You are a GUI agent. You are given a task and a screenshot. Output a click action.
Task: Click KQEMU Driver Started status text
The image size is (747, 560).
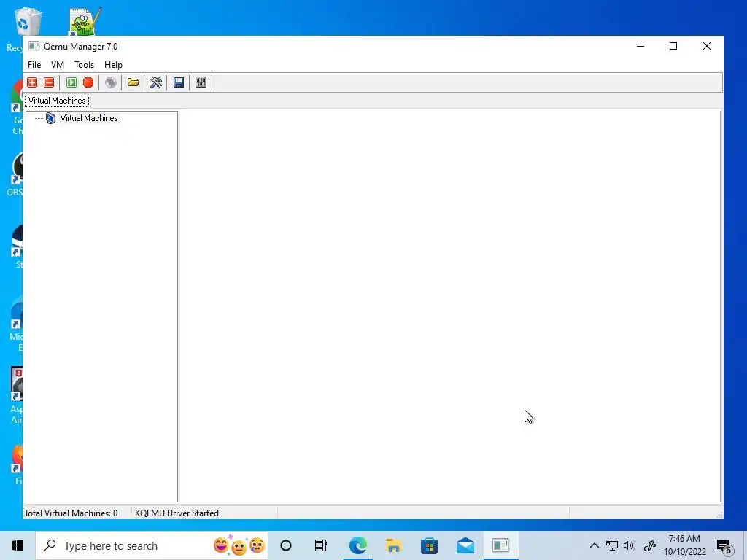click(177, 513)
